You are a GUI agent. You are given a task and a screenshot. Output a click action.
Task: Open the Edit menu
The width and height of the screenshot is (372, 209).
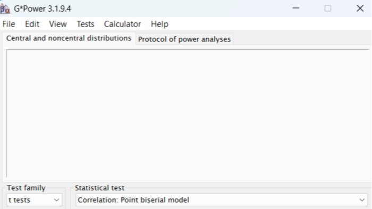32,24
